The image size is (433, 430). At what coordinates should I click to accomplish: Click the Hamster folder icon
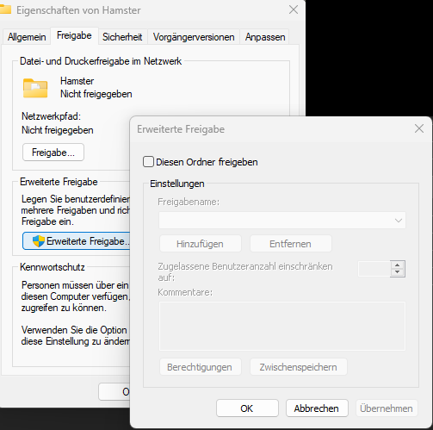pos(35,88)
